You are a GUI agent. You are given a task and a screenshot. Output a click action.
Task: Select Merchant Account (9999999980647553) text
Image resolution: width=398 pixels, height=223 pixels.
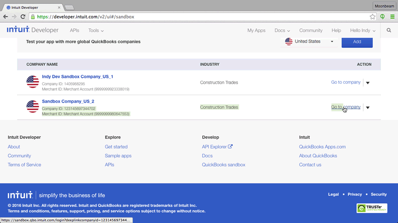[97, 114]
